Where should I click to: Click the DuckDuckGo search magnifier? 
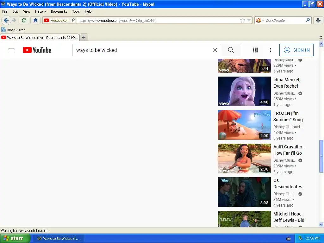click(308, 20)
